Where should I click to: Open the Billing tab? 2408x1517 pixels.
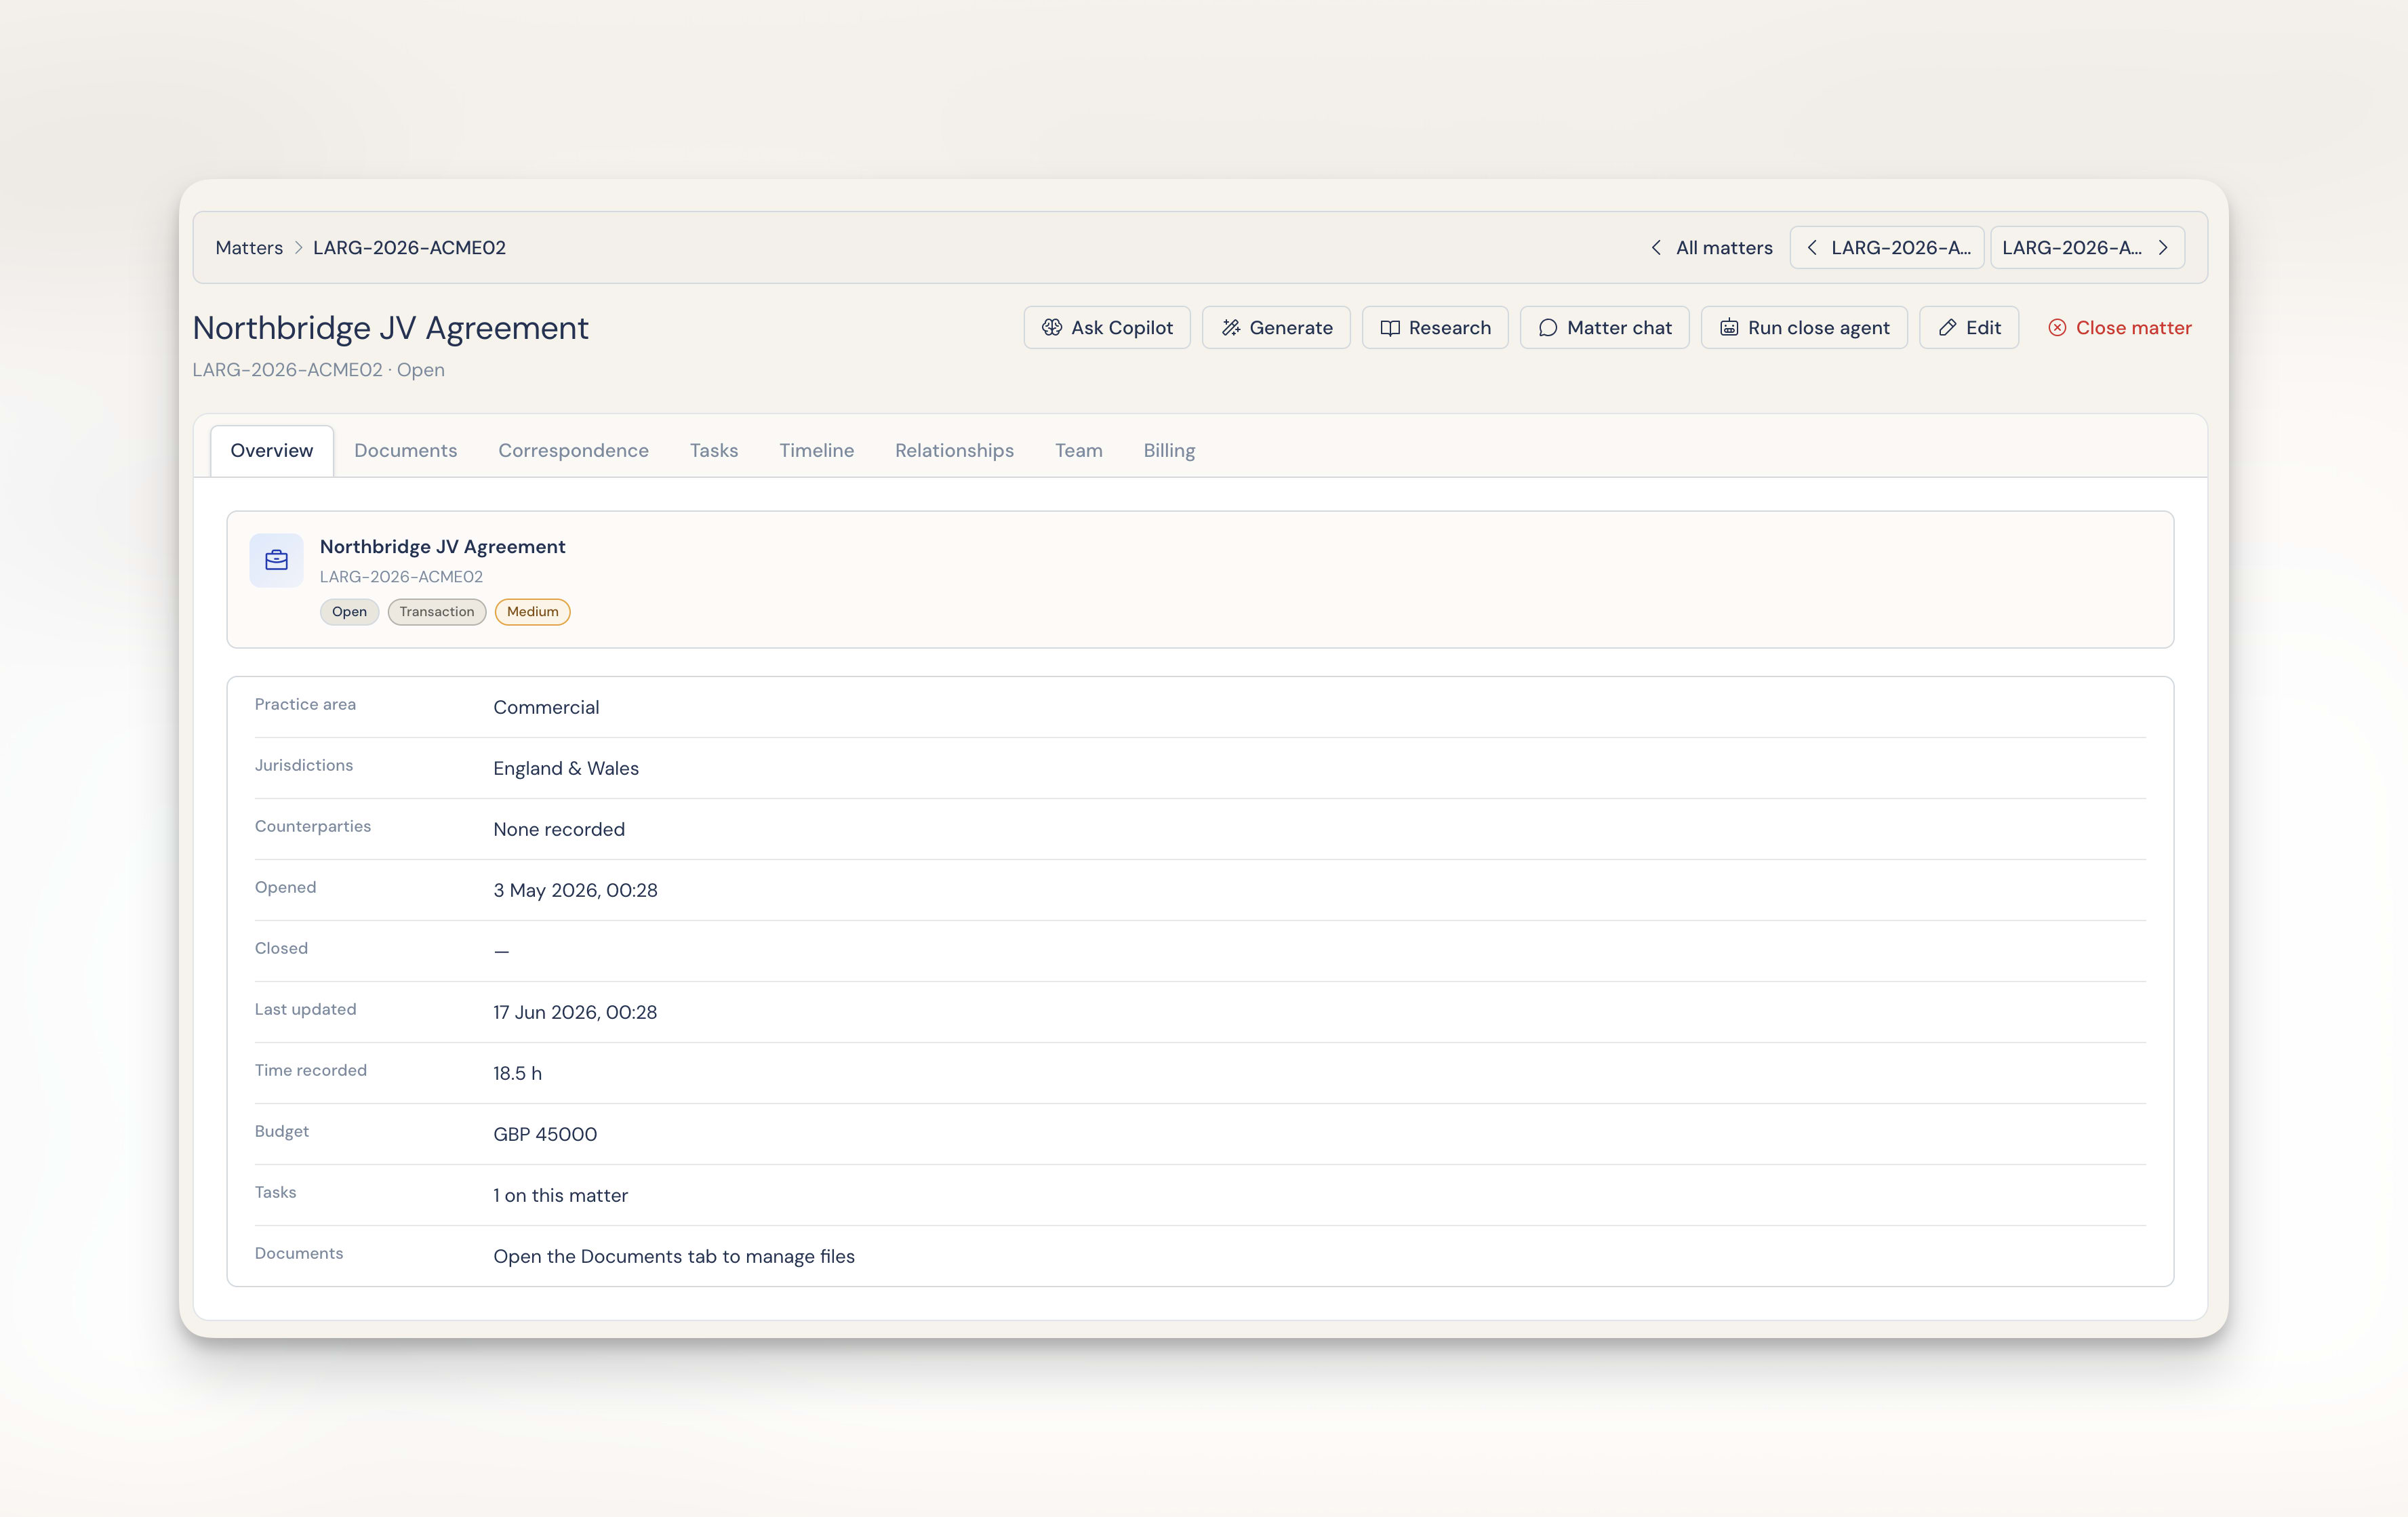[x=1169, y=451]
